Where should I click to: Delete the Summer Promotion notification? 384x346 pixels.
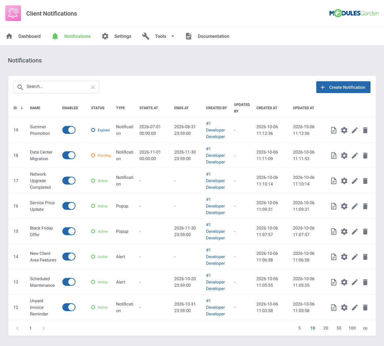point(365,130)
